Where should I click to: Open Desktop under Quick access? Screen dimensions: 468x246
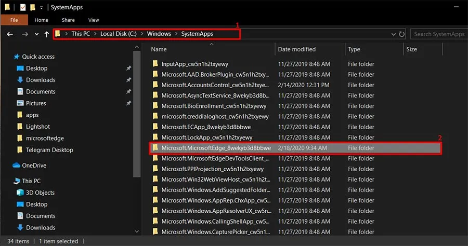click(36, 68)
